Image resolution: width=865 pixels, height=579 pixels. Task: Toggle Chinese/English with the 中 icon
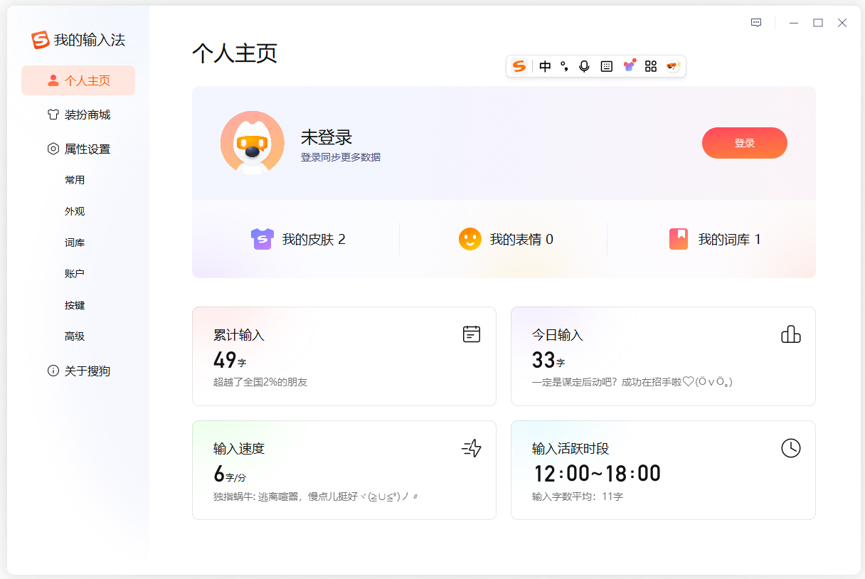[545, 66]
